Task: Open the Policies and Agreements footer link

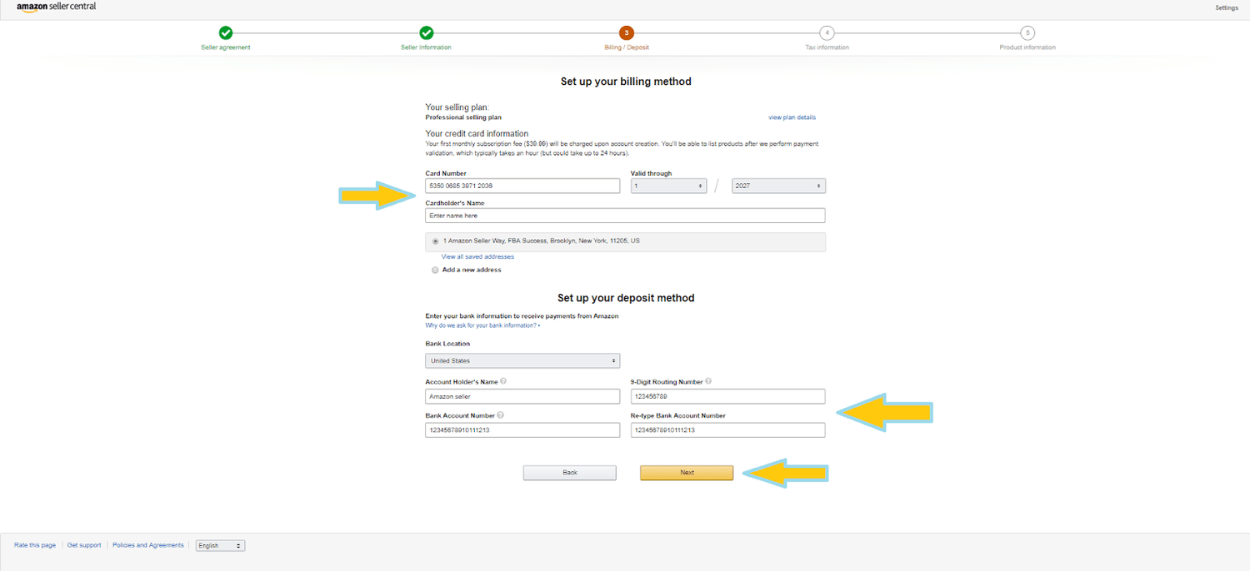Action: (148, 545)
